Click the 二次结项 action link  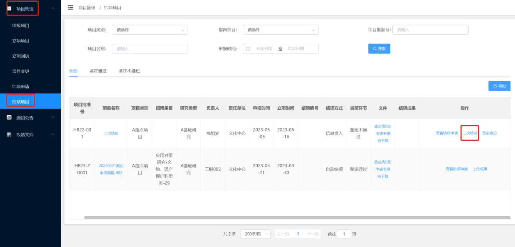470,133
